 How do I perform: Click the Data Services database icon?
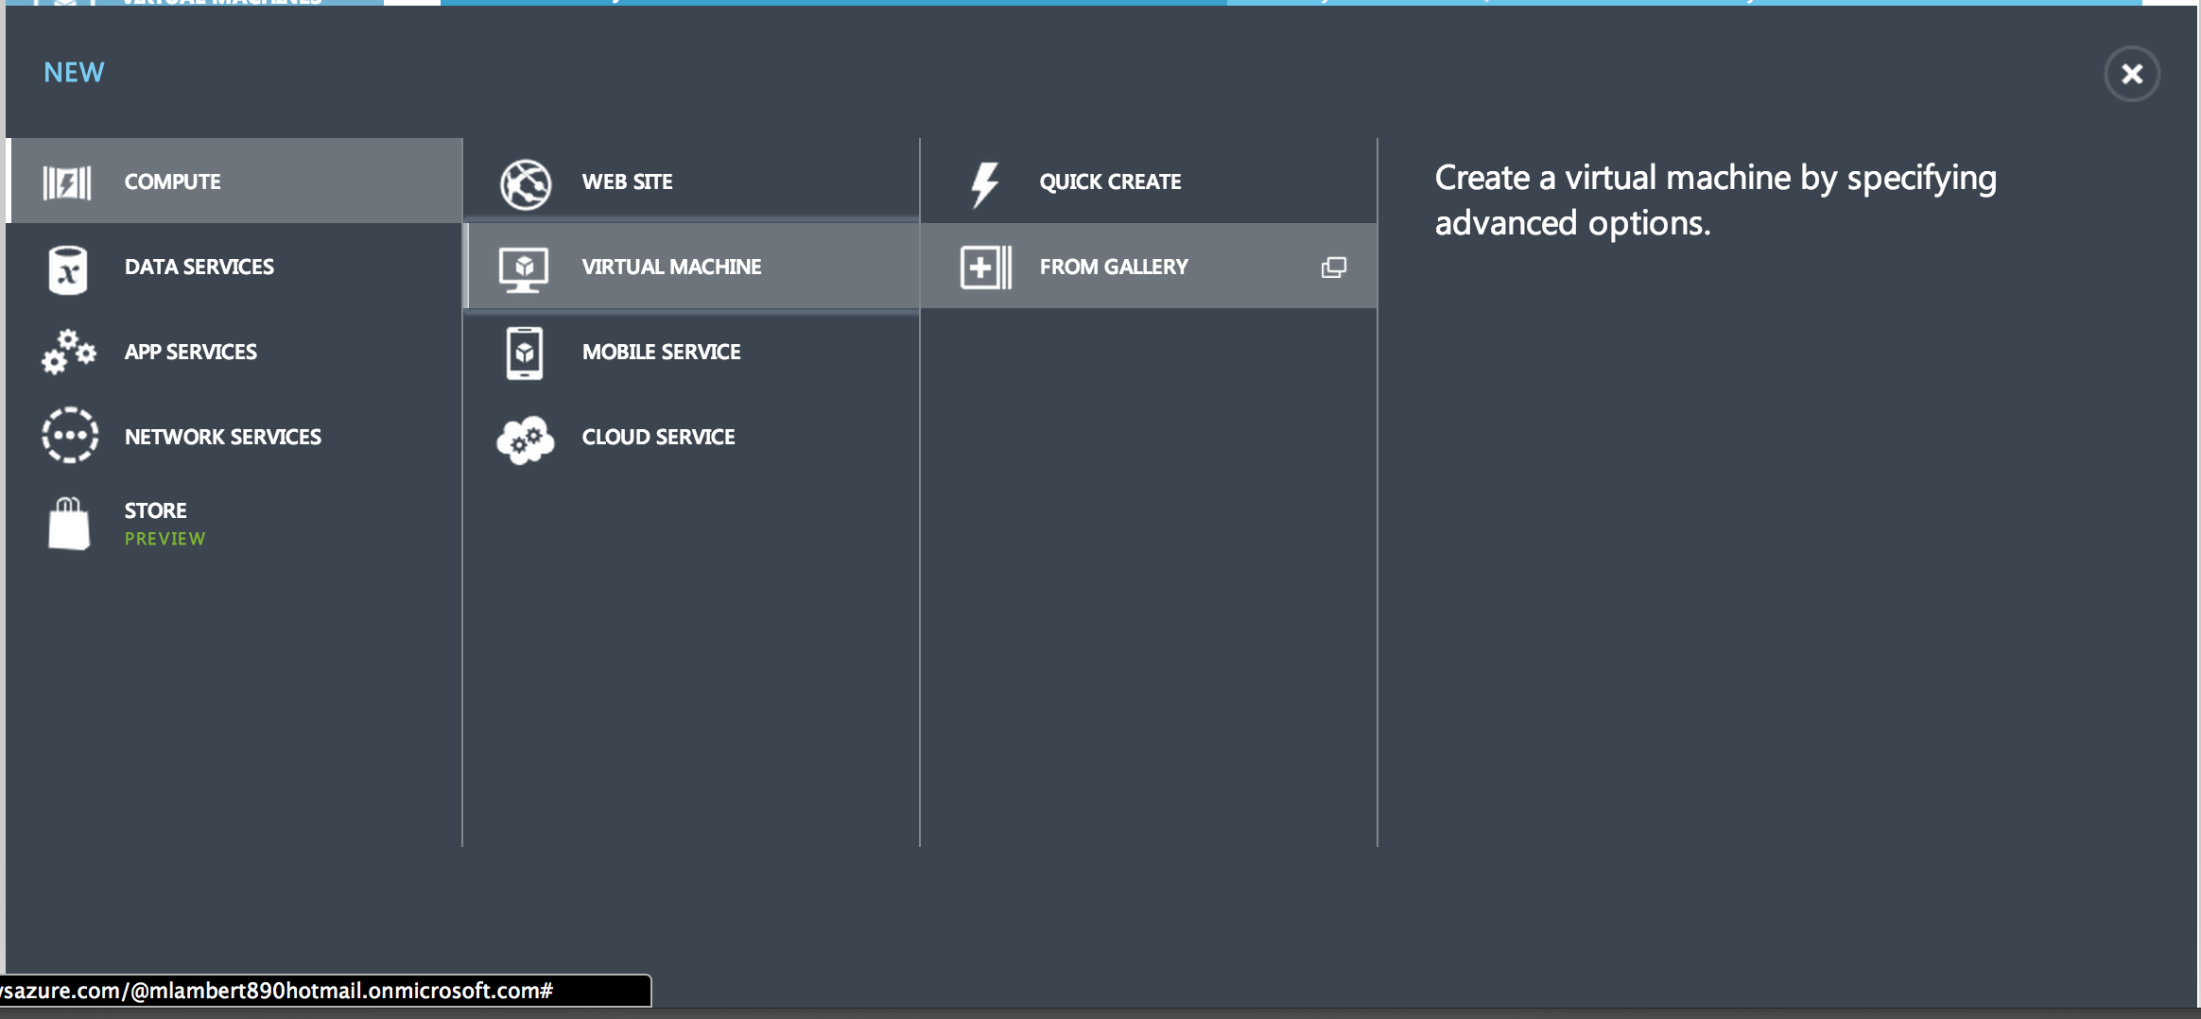[x=67, y=269]
